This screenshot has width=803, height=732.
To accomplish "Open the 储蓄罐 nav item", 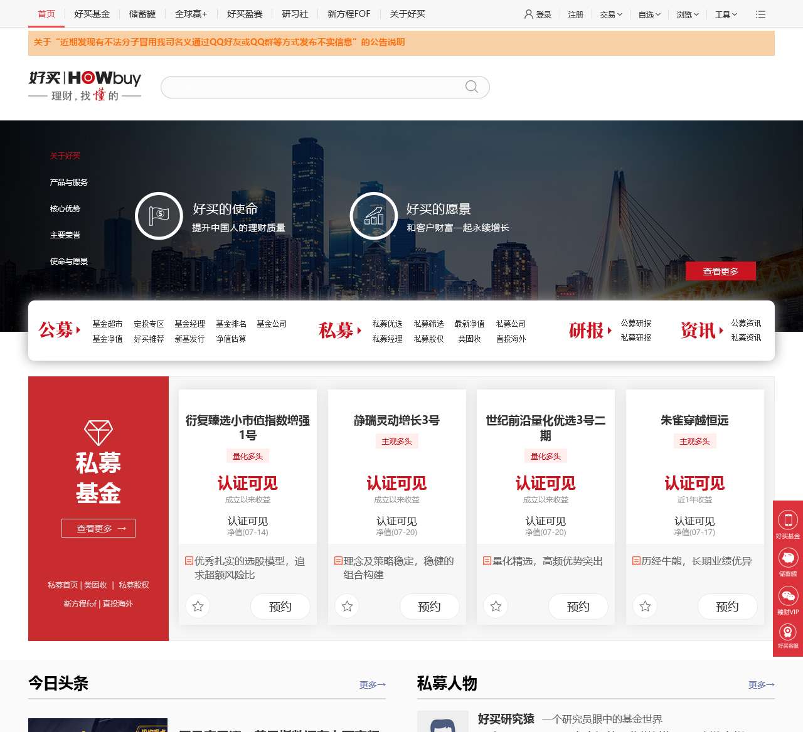I will click(x=142, y=14).
